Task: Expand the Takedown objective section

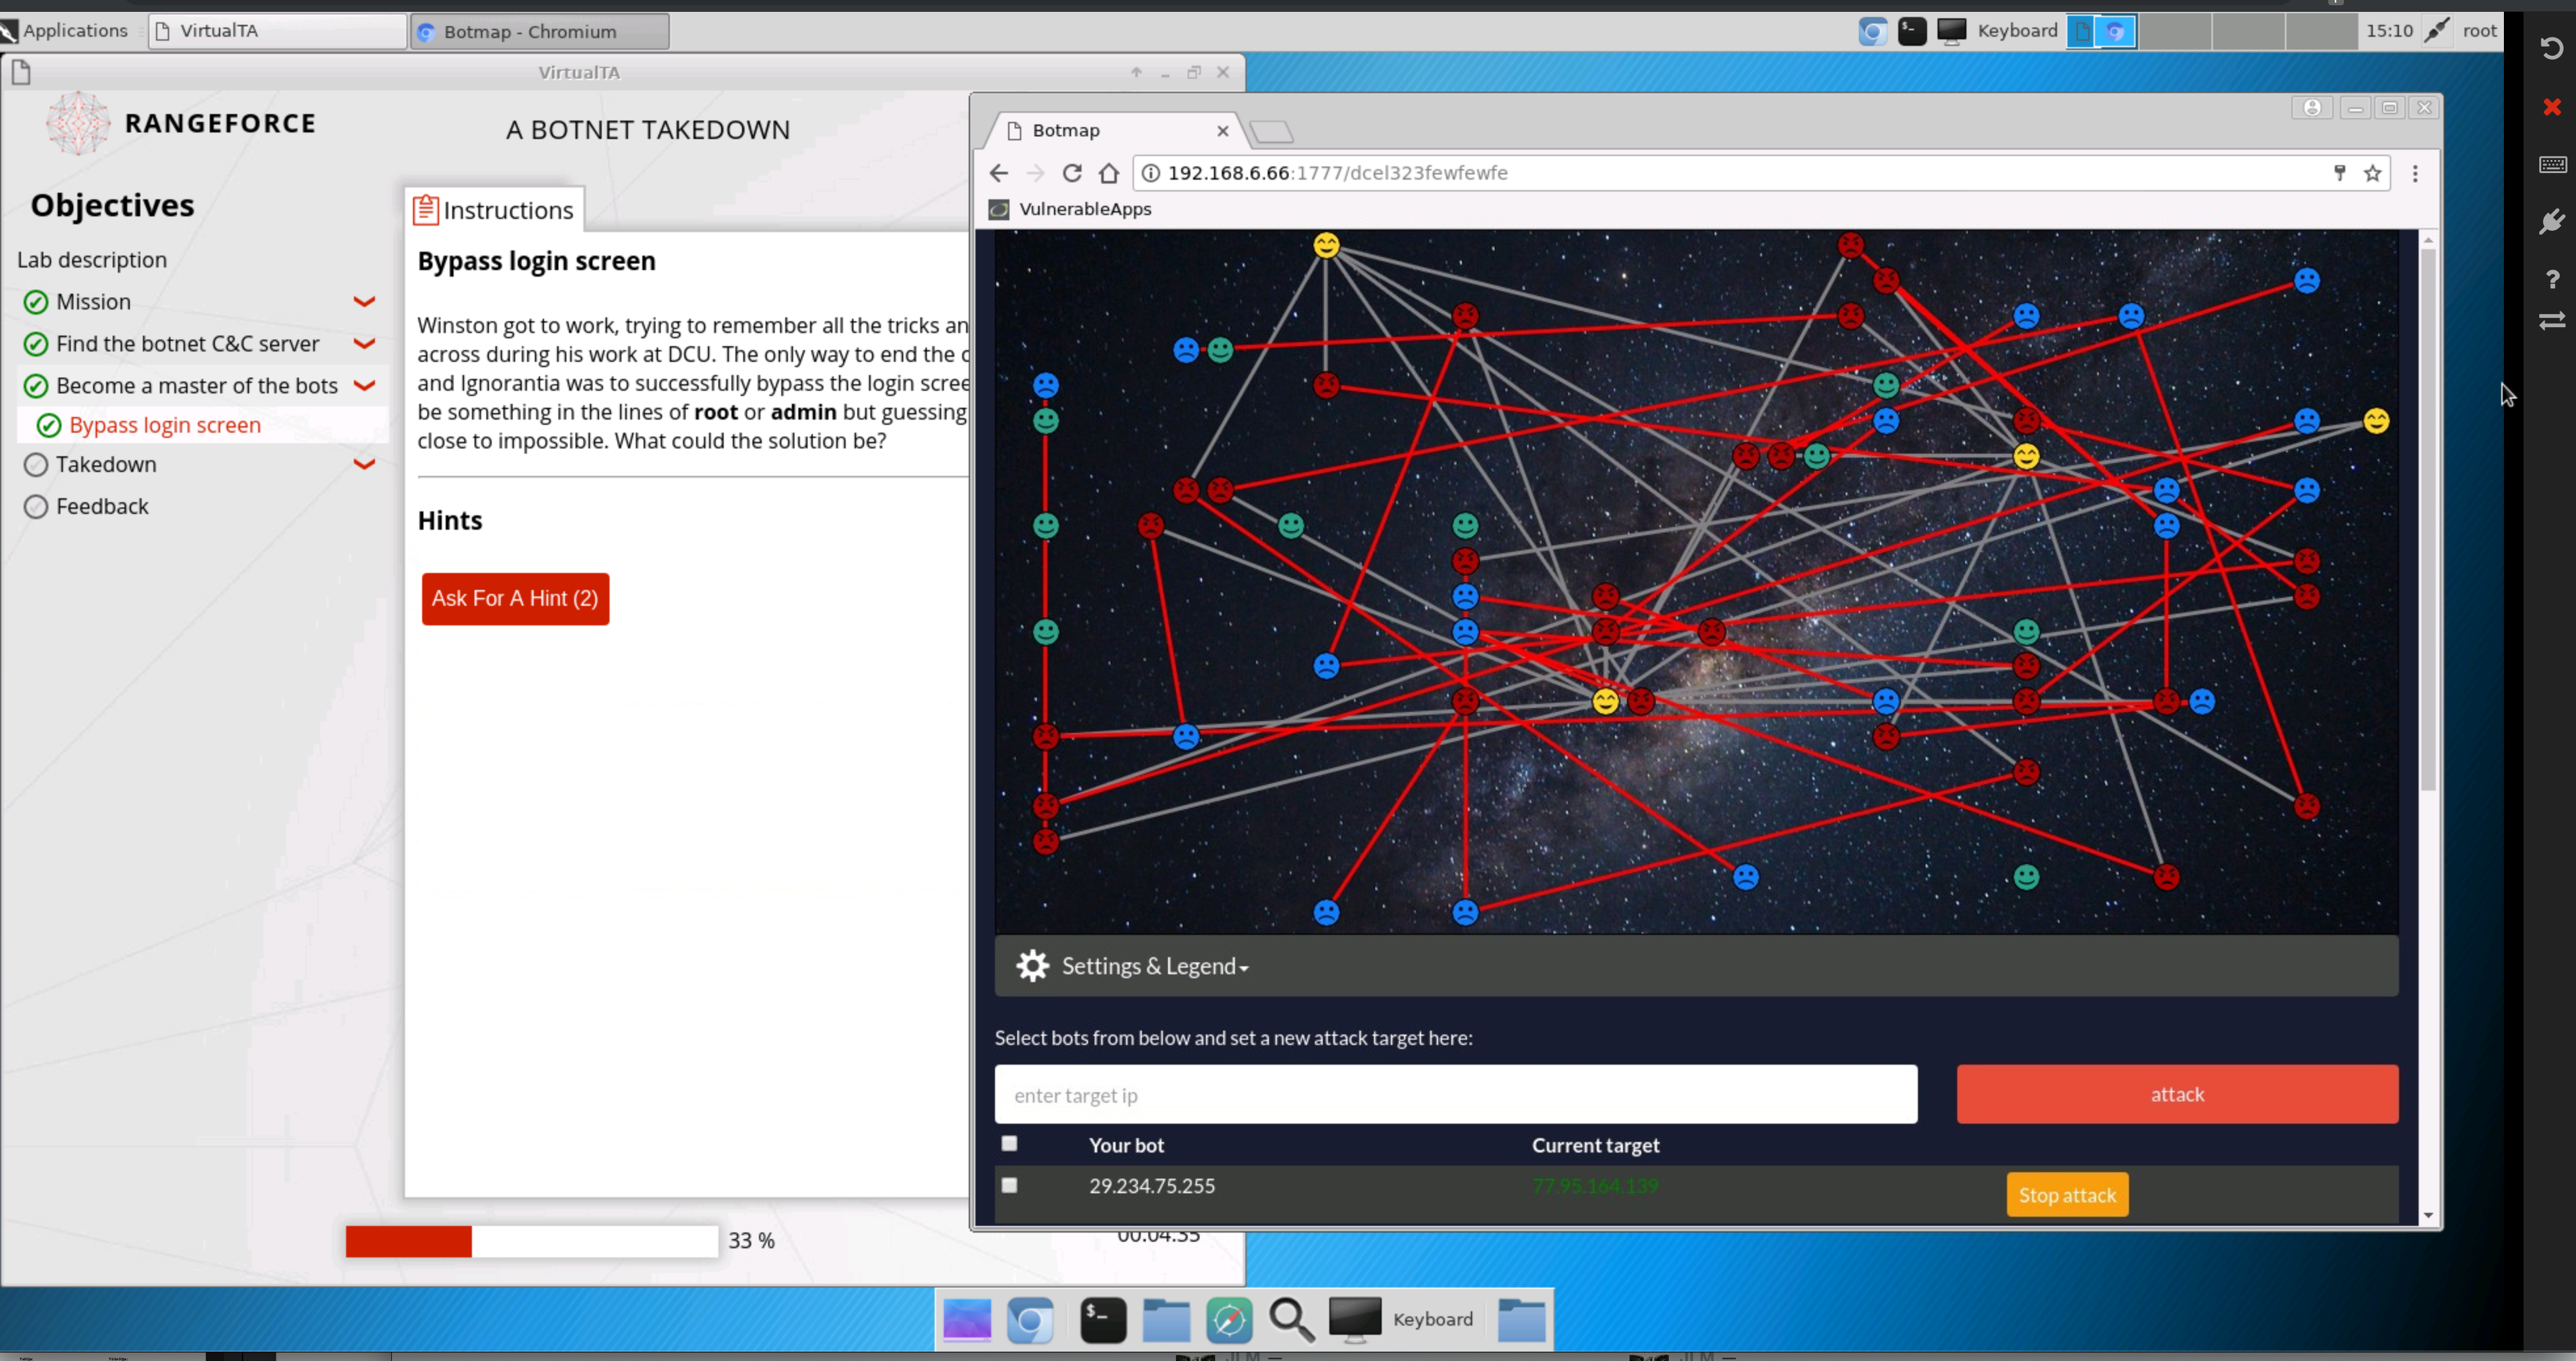Action: (x=365, y=464)
